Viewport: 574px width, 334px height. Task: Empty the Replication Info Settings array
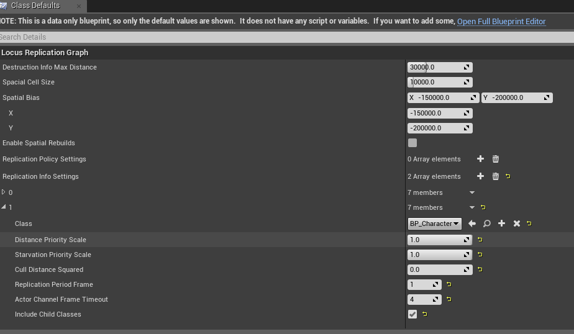tap(495, 176)
